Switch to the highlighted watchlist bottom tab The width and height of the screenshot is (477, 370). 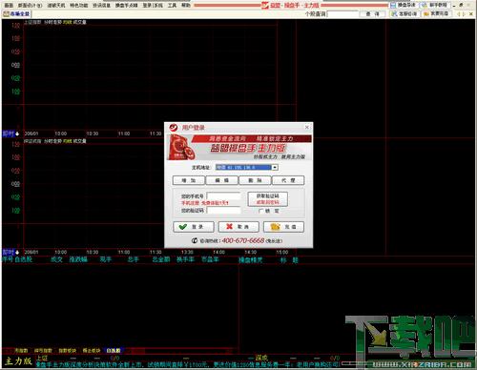pos(114,350)
